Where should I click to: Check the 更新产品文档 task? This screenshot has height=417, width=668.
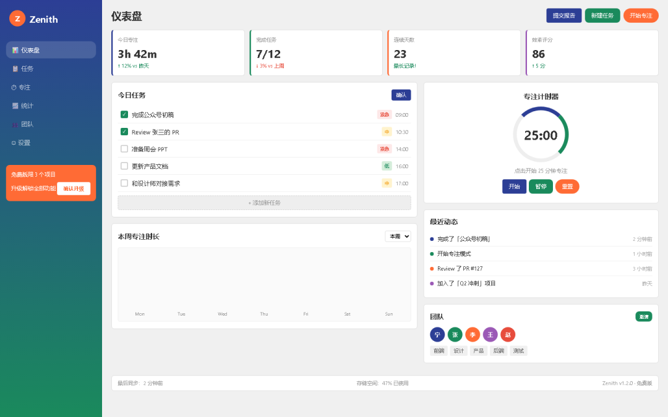(x=124, y=166)
